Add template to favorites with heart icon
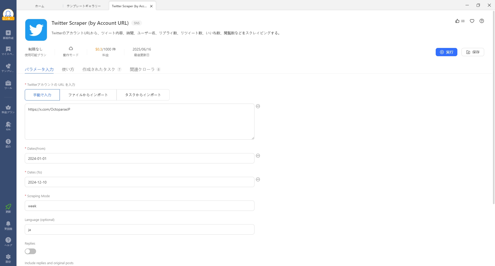Viewport: 495px width, 266px height. (x=472, y=21)
